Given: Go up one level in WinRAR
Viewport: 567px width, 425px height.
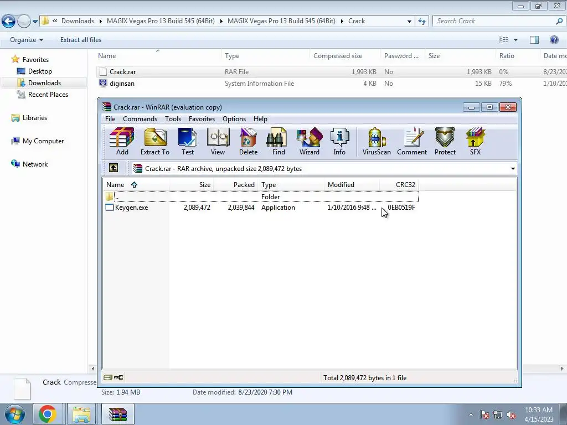Looking at the screenshot, I should coord(113,168).
